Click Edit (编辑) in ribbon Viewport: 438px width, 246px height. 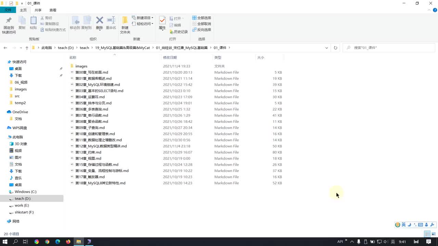[x=175, y=25]
